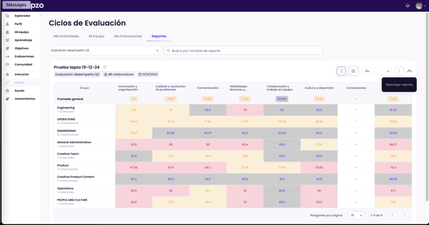This screenshot has width=429, height=225.
Task: Open the three-dot more options button
Action: click(x=399, y=71)
